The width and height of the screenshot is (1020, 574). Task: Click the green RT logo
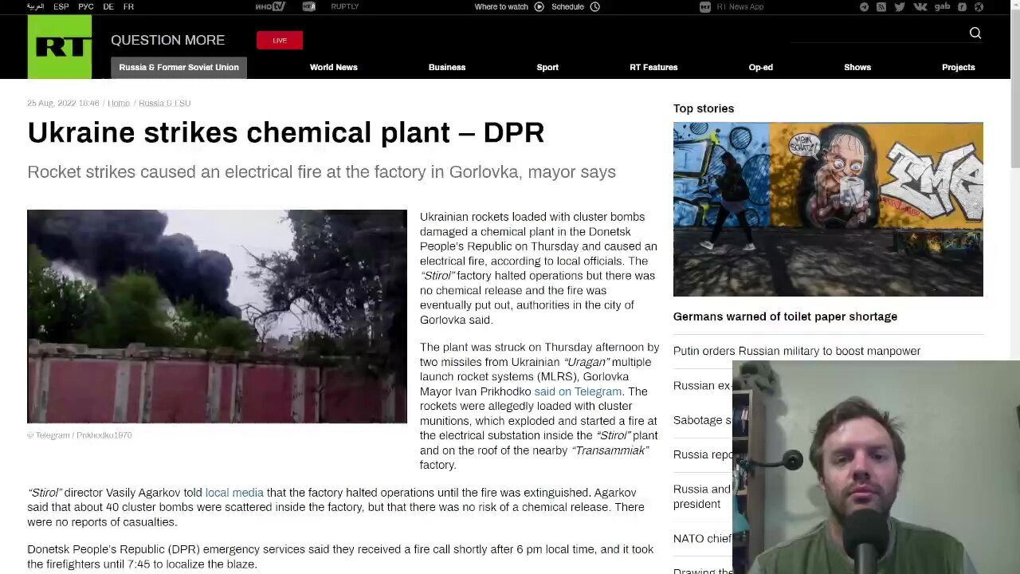pyautogui.click(x=60, y=47)
